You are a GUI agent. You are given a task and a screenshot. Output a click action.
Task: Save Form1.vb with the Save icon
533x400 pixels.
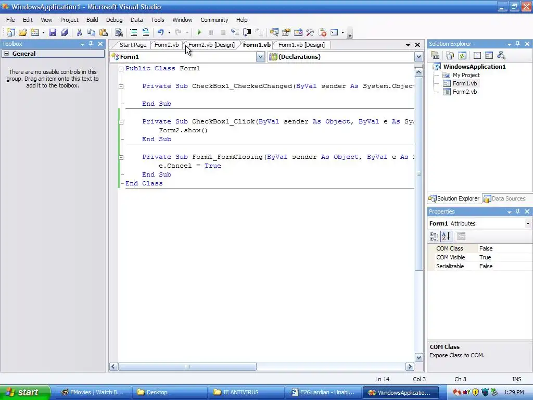[53, 32]
